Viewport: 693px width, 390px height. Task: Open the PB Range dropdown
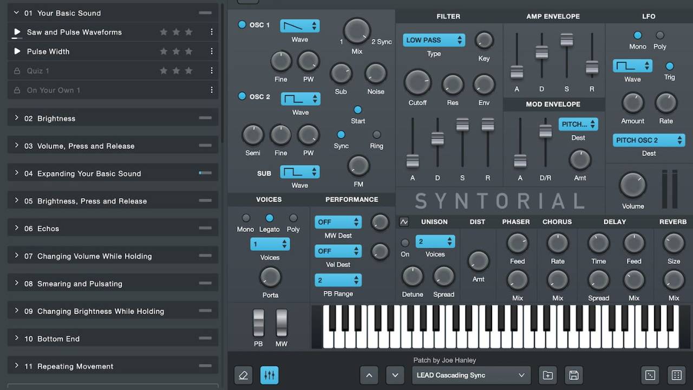[338, 280]
